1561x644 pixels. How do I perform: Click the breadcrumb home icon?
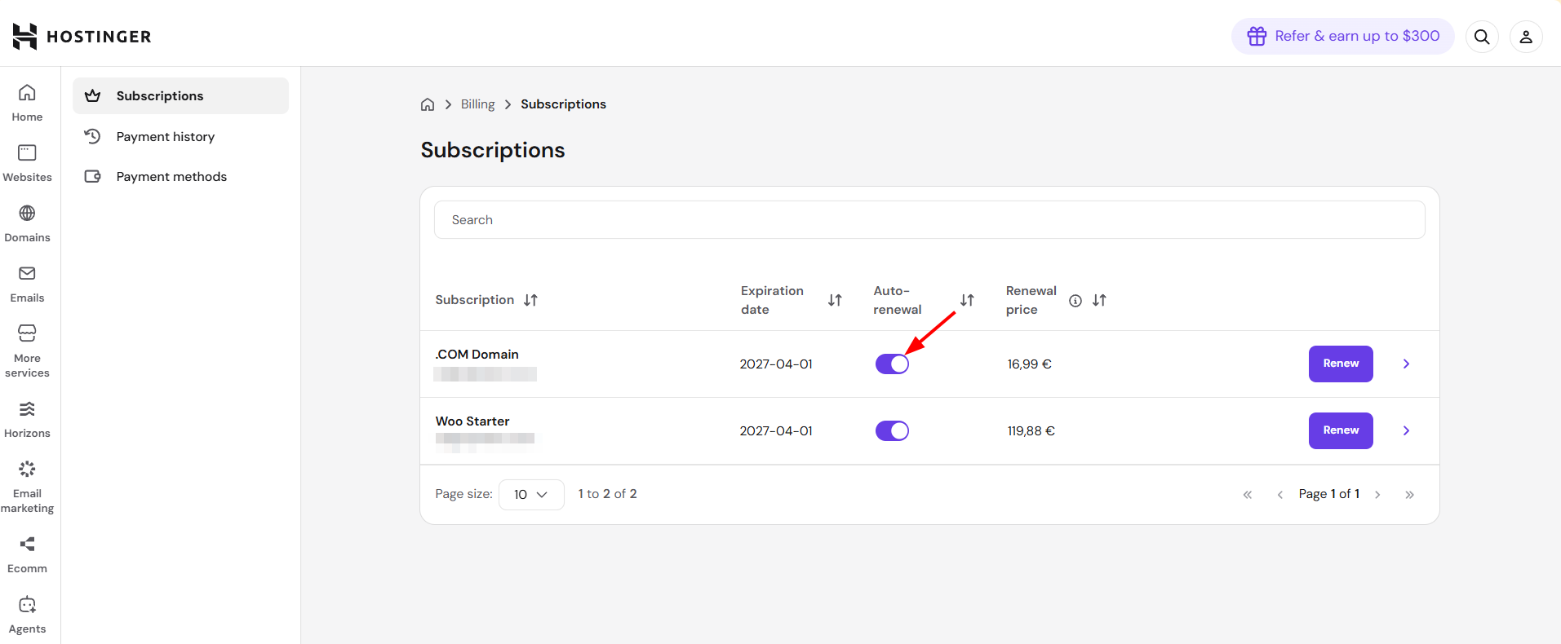[428, 104]
